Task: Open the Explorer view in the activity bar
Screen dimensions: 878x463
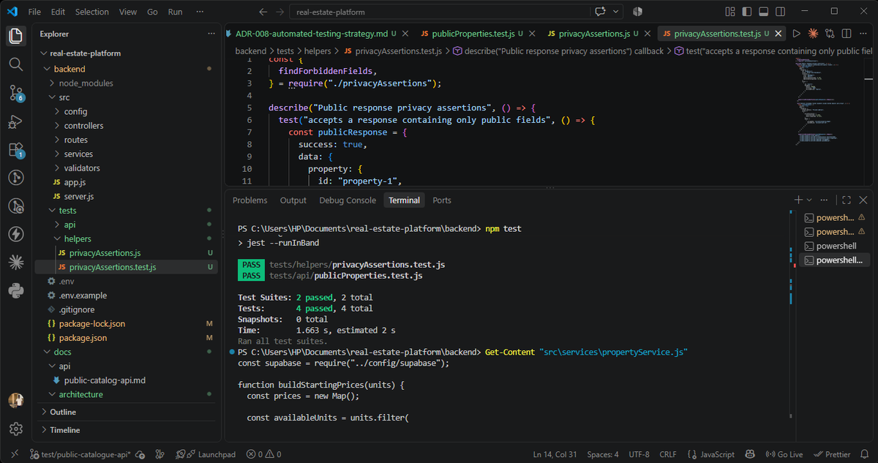Action: 16,35
